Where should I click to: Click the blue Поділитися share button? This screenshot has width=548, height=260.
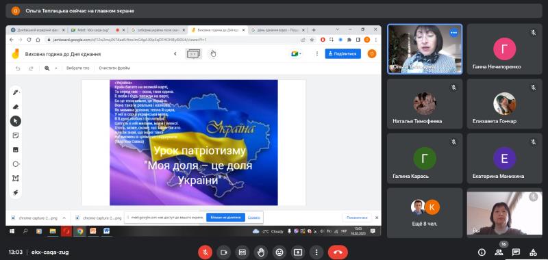(343, 54)
